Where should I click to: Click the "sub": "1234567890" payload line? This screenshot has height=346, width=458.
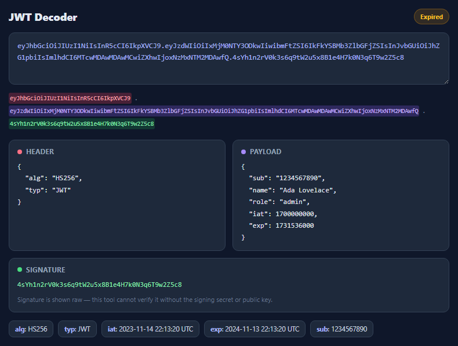click(287, 178)
